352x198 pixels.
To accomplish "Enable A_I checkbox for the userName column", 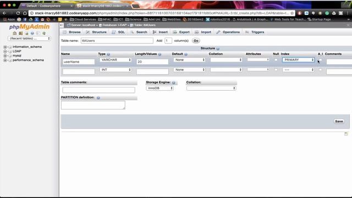I will 320,60.
